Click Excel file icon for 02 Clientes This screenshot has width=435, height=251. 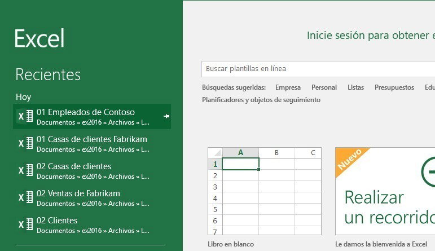[25, 224]
